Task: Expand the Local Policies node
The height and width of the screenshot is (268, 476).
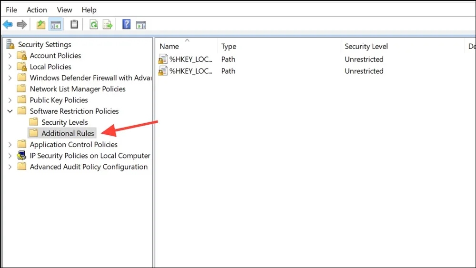Action: pyautogui.click(x=10, y=67)
